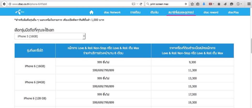Open the smiley chat bubble icon
The height and width of the screenshot is (108, 252).
click(232, 4)
